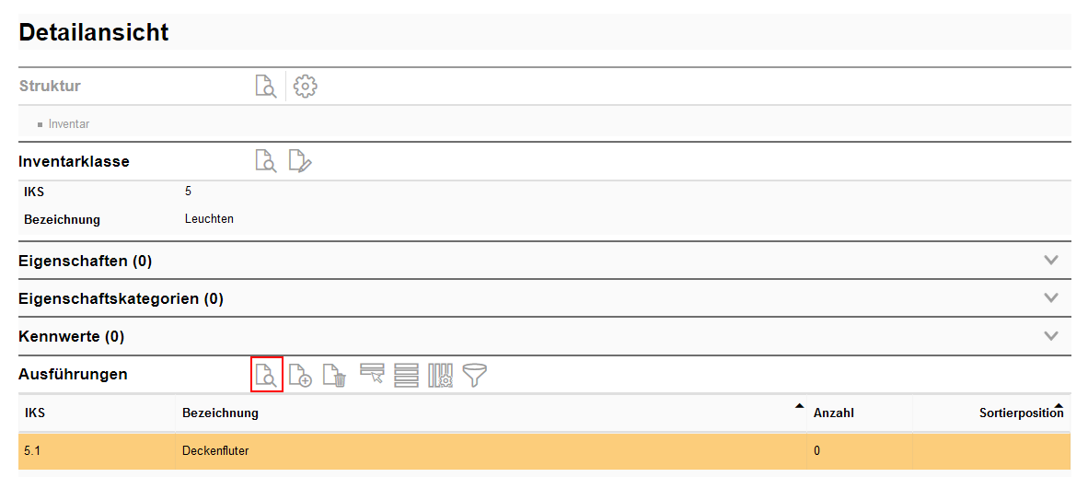Open column settings icon in Ausführungen

click(440, 375)
